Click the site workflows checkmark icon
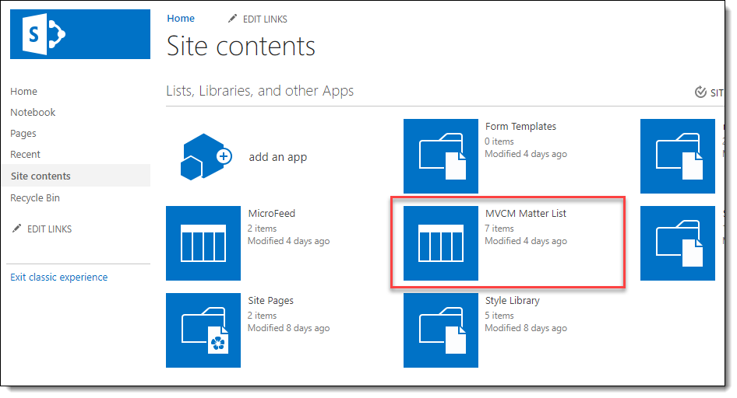The image size is (737, 398). 700,92
